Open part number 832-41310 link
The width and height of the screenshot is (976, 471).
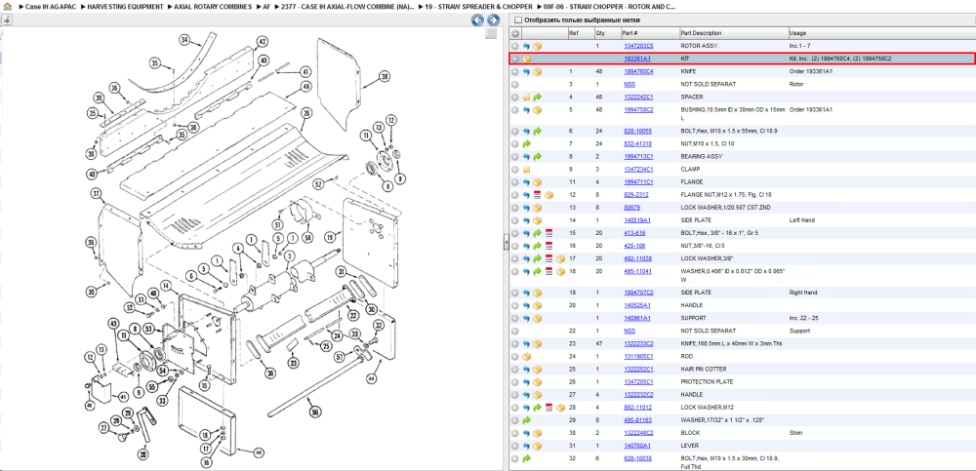click(x=637, y=143)
